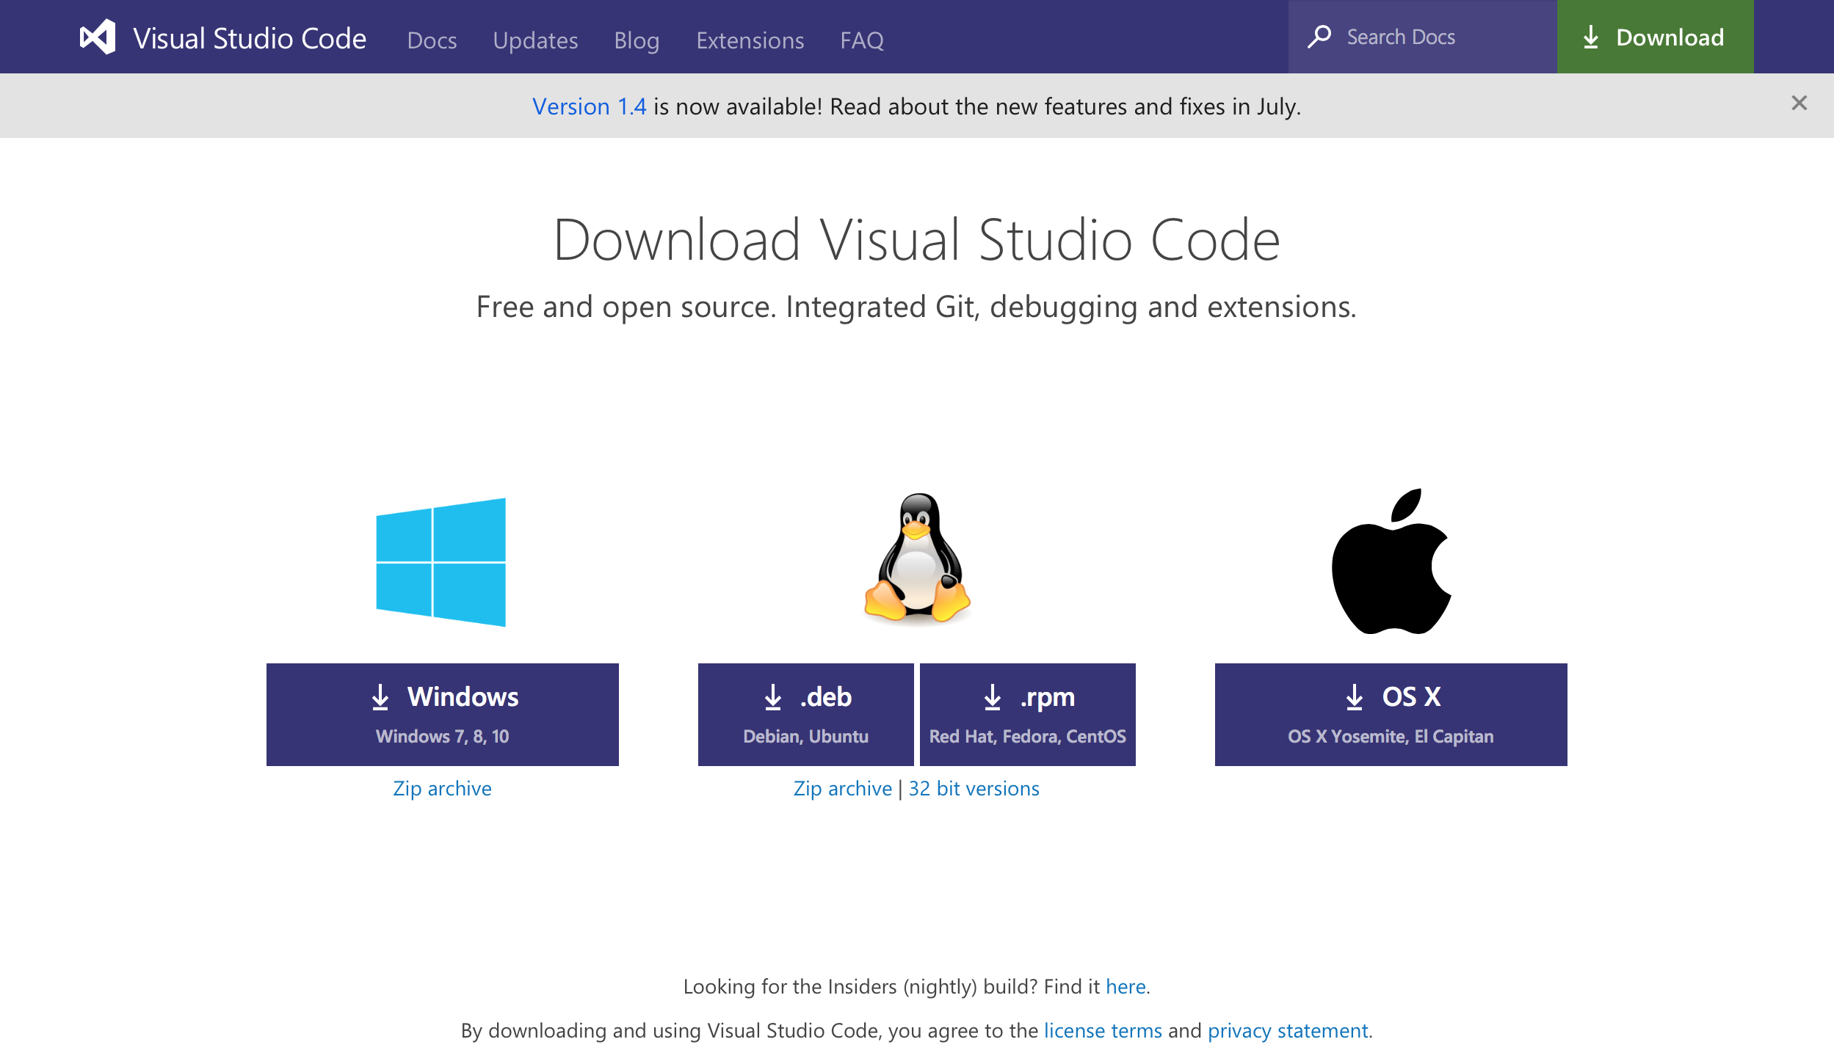Open the Blog section

[x=637, y=40]
